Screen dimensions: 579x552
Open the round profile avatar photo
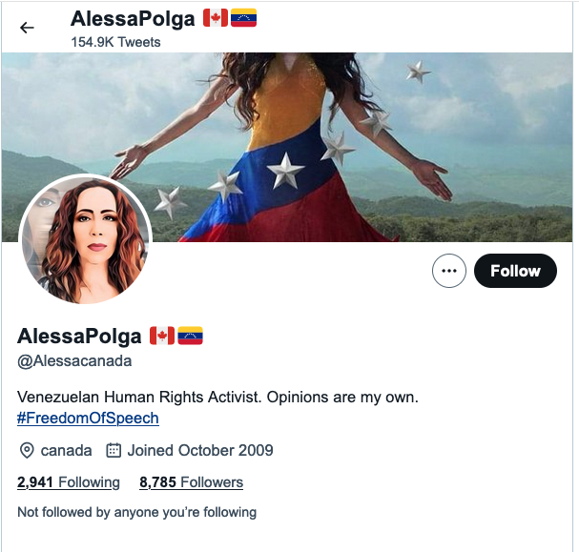(x=85, y=239)
